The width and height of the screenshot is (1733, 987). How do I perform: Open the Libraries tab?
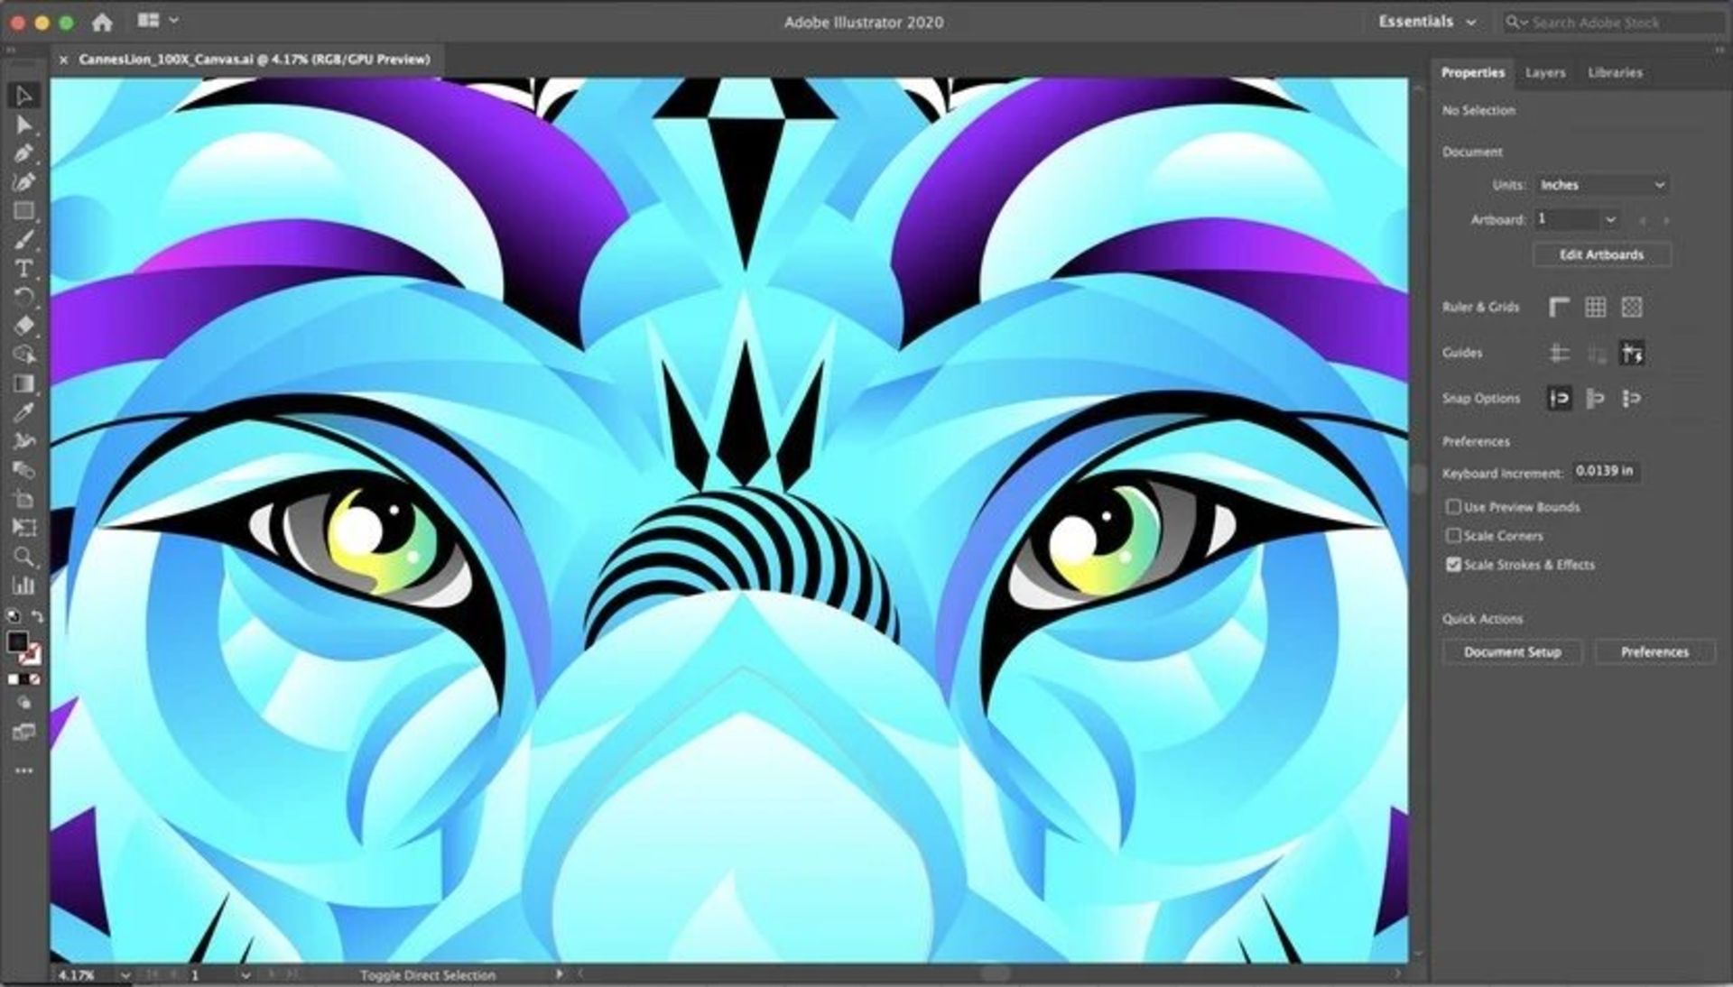(x=1616, y=72)
